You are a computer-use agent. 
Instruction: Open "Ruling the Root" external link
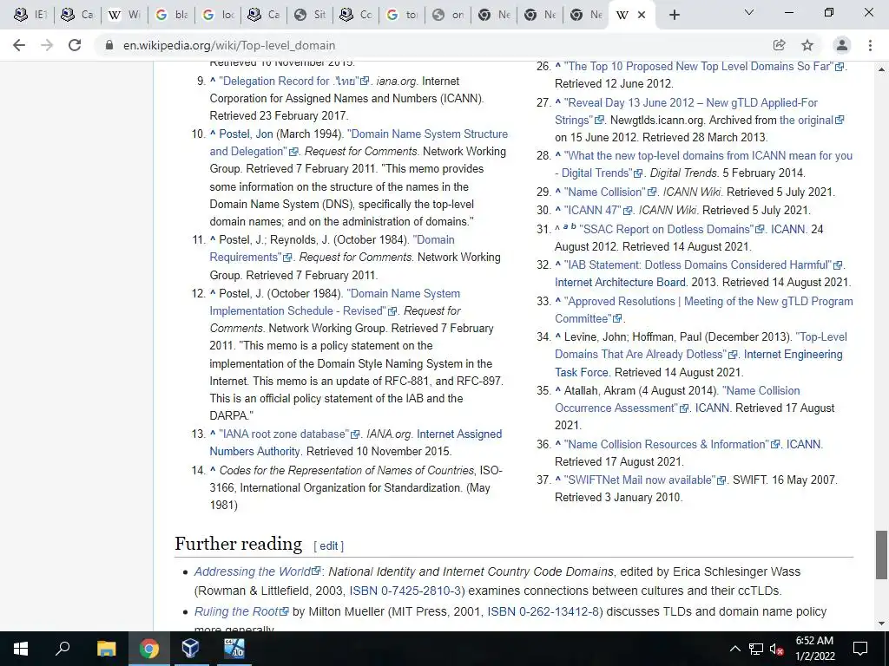(241, 611)
